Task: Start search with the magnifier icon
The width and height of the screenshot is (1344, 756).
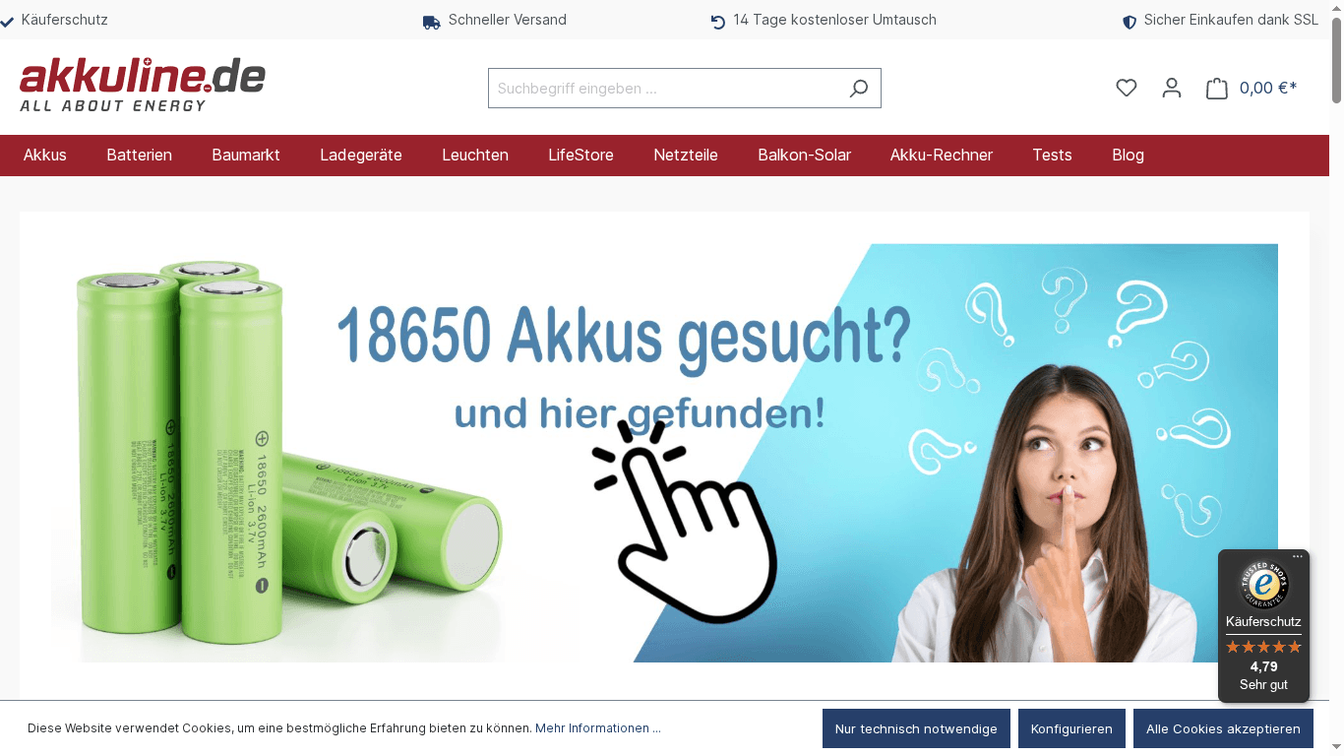Action: click(x=858, y=88)
